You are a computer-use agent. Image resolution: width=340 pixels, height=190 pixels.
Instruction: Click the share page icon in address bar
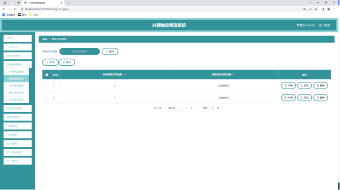click(310, 9)
